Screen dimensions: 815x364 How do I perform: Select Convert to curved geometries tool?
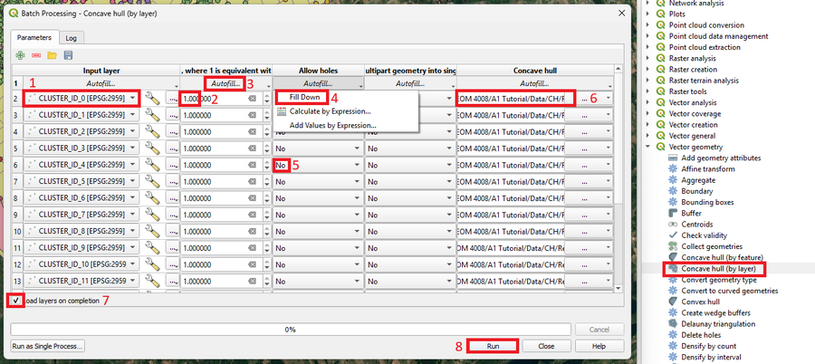coord(724,290)
